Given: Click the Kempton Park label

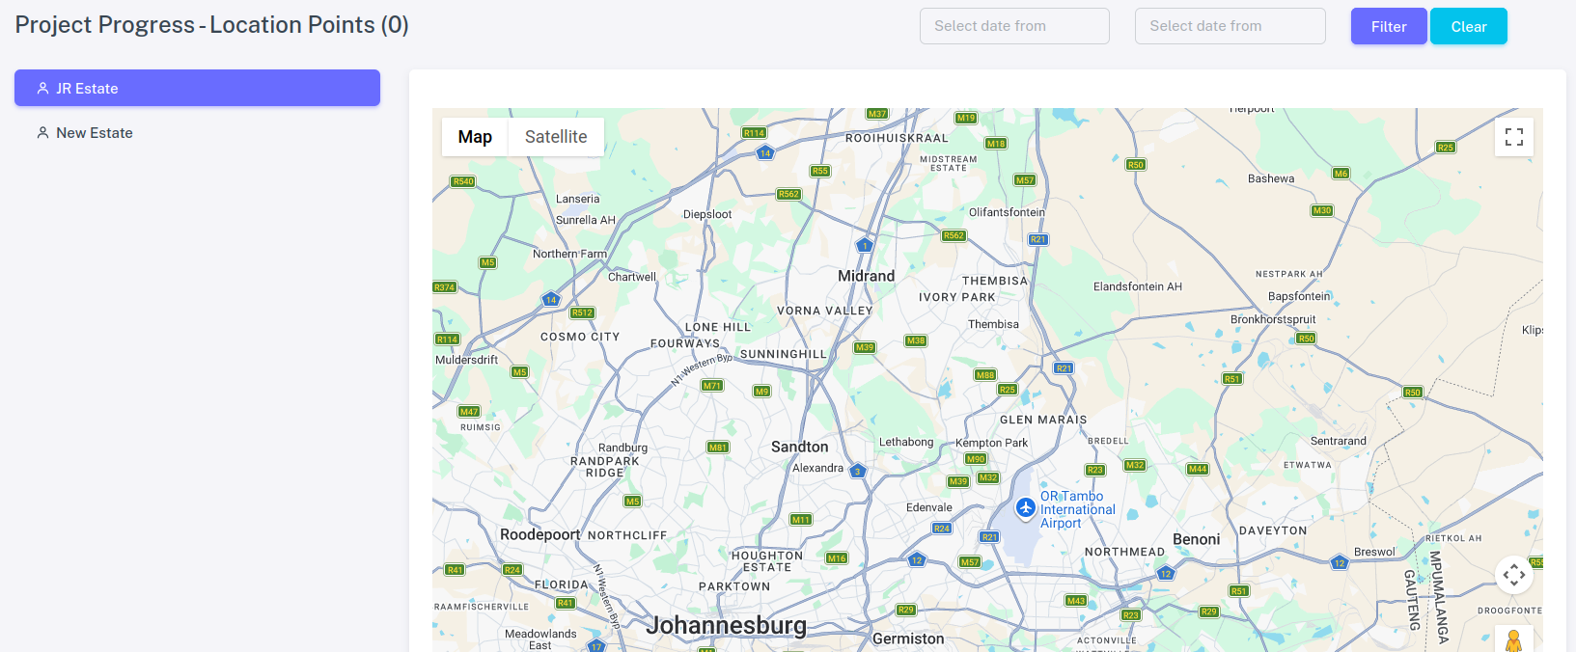Looking at the screenshot, I should click(x=991, y=443).
